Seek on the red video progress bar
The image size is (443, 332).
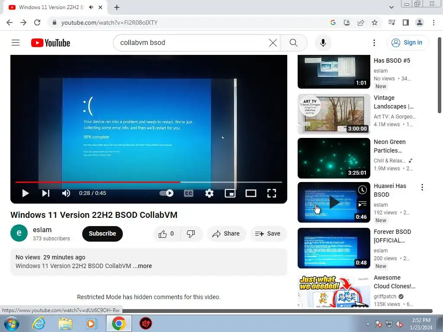click(x=149, y=182)
